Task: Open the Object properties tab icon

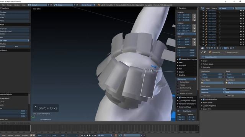Action: coord(217,48)
